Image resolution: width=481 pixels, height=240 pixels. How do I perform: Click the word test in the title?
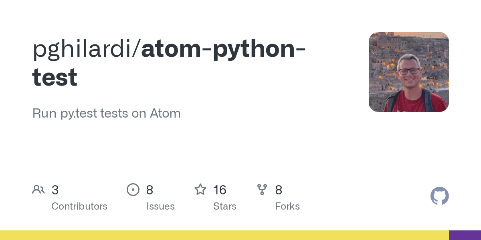(x=55, y=77)
